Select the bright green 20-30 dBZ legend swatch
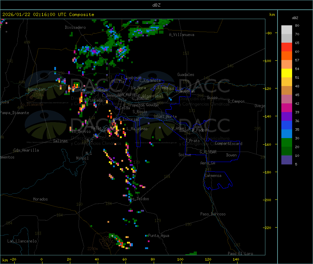Viewport: 313px width, 264px height. [287, 142]
